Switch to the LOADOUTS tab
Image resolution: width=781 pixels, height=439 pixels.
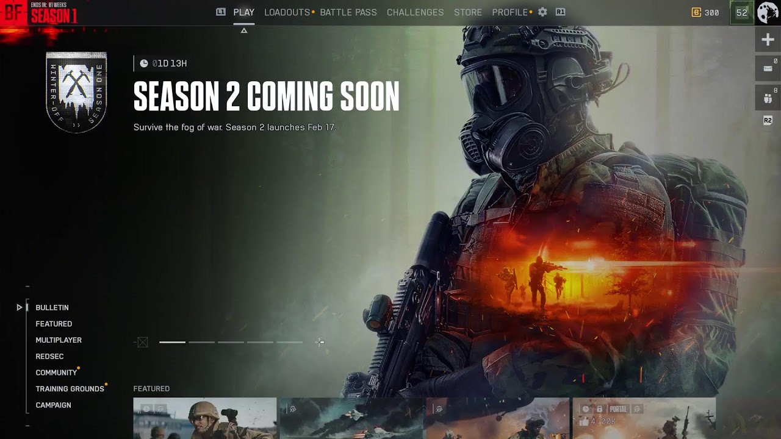pyautogui.click(x=287, y=12)
